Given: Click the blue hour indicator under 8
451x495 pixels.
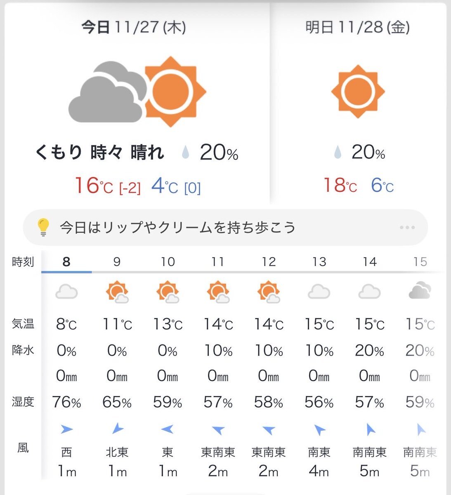Looking at the screenshot, I should (66, 272).
